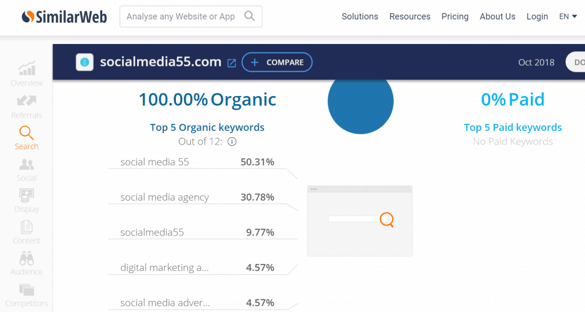Click the 50.31% value

(x=258, y=162)
